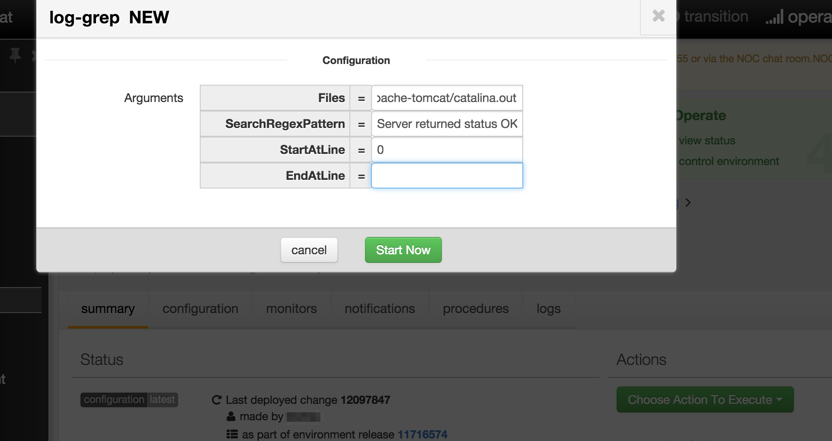Viewport: 832px width, 441px height.
Task: Go to the procedures tab
Action: (x=476, y=309)
